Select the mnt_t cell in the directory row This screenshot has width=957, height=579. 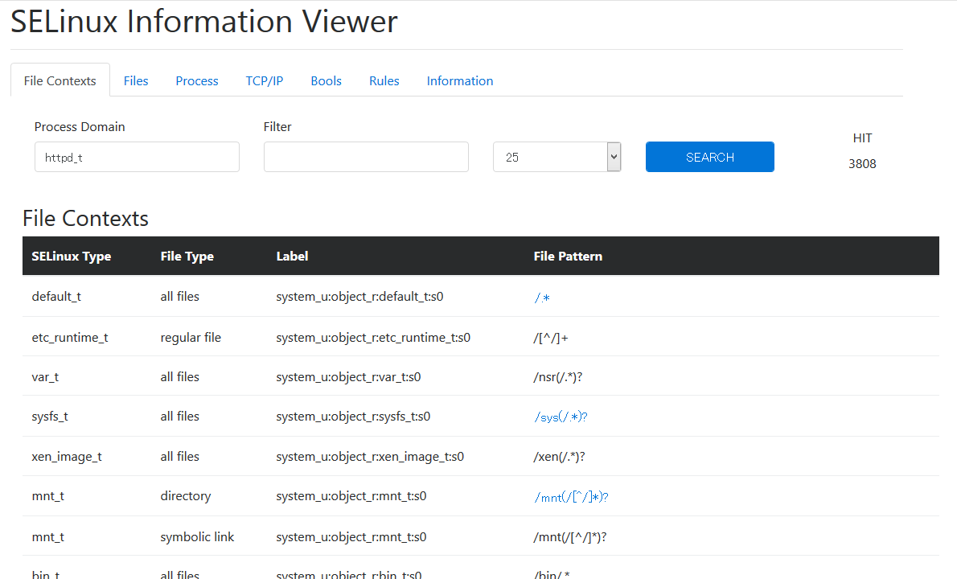pos(47,496)
